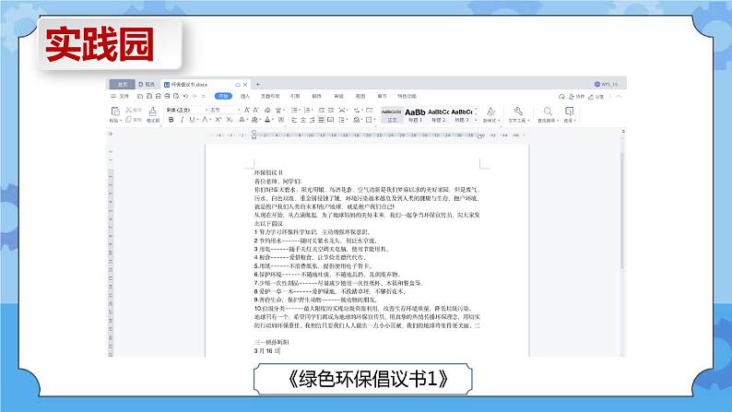732x412 pixels.
Task: Click the paragraph shading fill bucket
Action: pyautogui.click(x=357, y=120)
